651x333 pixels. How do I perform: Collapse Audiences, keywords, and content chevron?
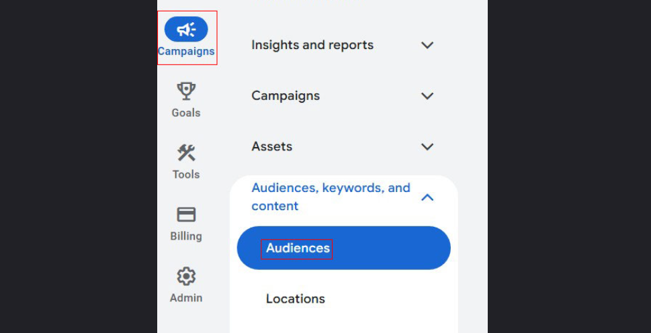427,197
